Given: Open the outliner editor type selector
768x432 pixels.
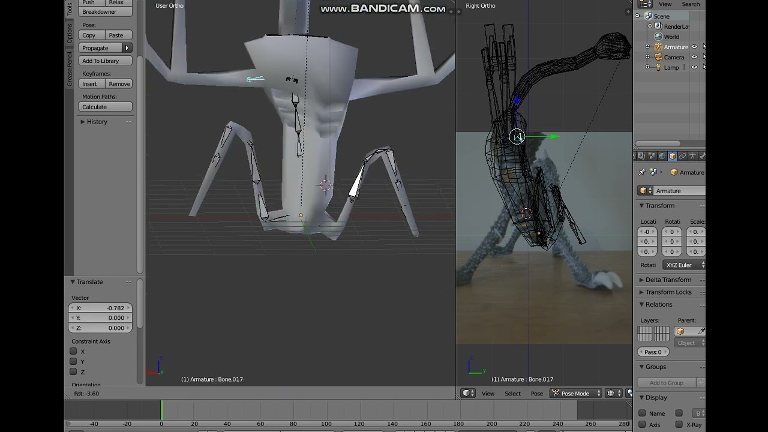Looking at the screenshot, I should click(x=645, y=4).
